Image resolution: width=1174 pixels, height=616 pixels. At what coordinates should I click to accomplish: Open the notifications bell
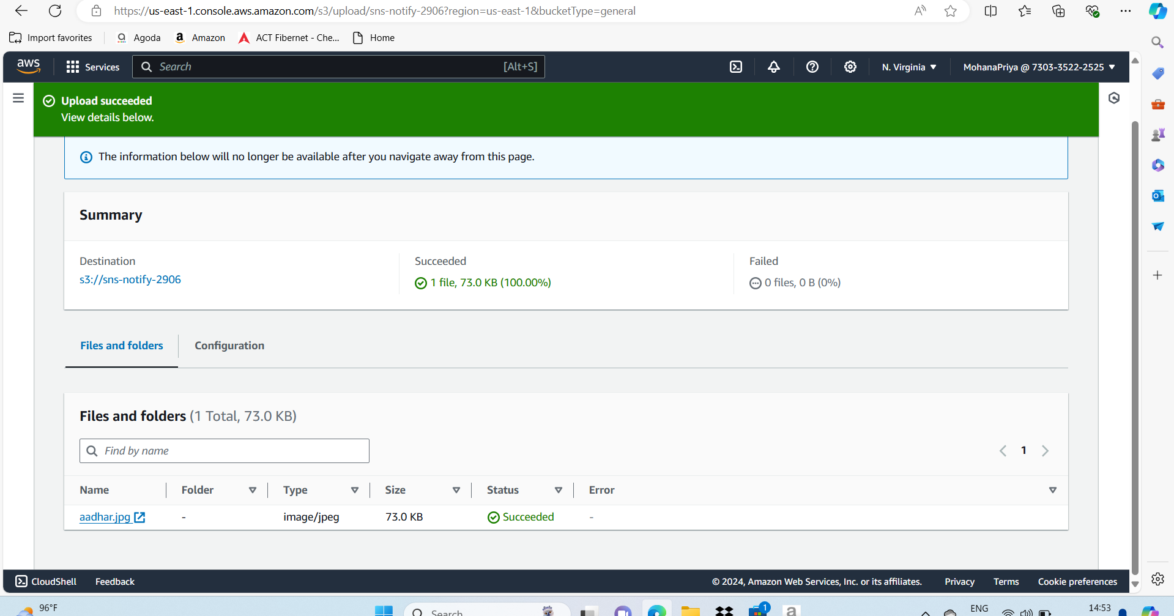pos(774,67)
